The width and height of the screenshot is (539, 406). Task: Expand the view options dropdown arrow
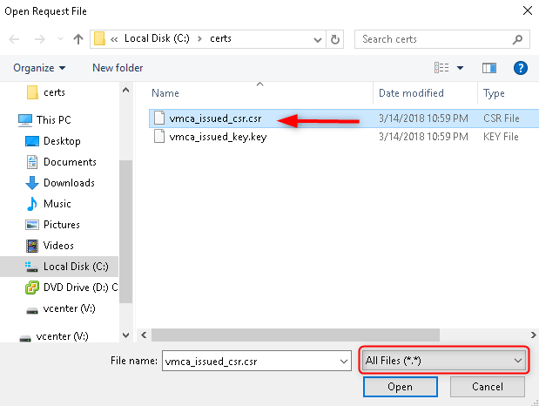pos(460,67)
